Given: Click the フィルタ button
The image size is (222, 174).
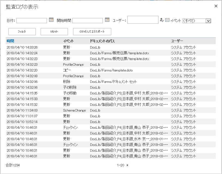Looking at the screenshot, I should tap(22, 32).
